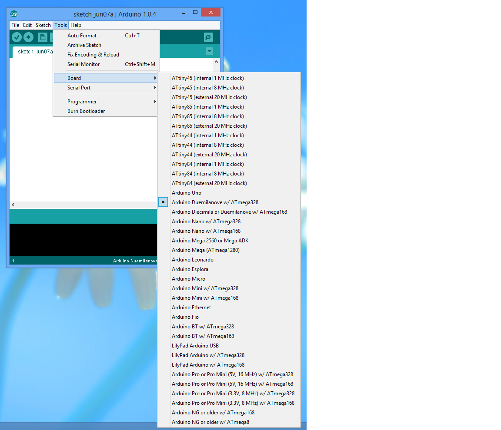This screenshot has height=430, width=501.
Task: Choose Arduino Mini w/ ATmega168
Action: (x=229, y=298)
